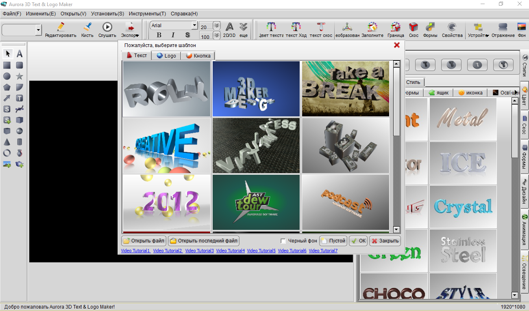Expand the Устройство toolbar dropdown
Screen dimensions: 529x311
tap(487, 36)
